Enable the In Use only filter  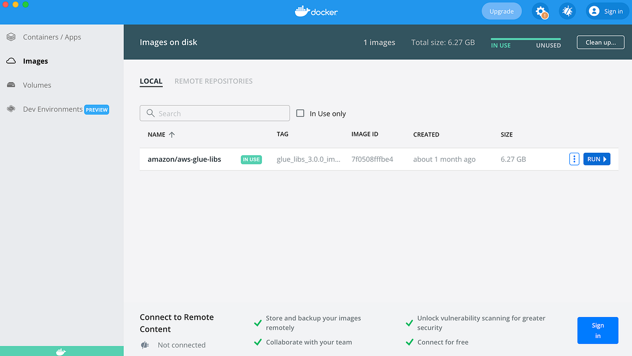pos(300,113)
